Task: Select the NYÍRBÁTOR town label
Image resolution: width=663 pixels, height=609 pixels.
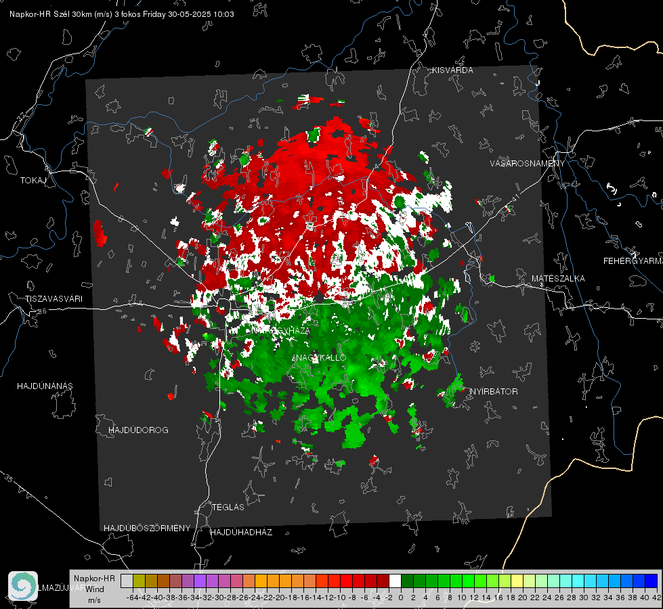Action: [494, 391]
